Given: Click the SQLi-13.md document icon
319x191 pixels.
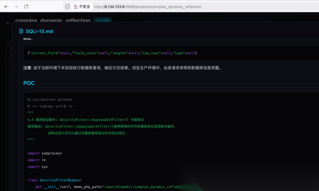Looking at the screenshot, I should click(x=21, y=31).
